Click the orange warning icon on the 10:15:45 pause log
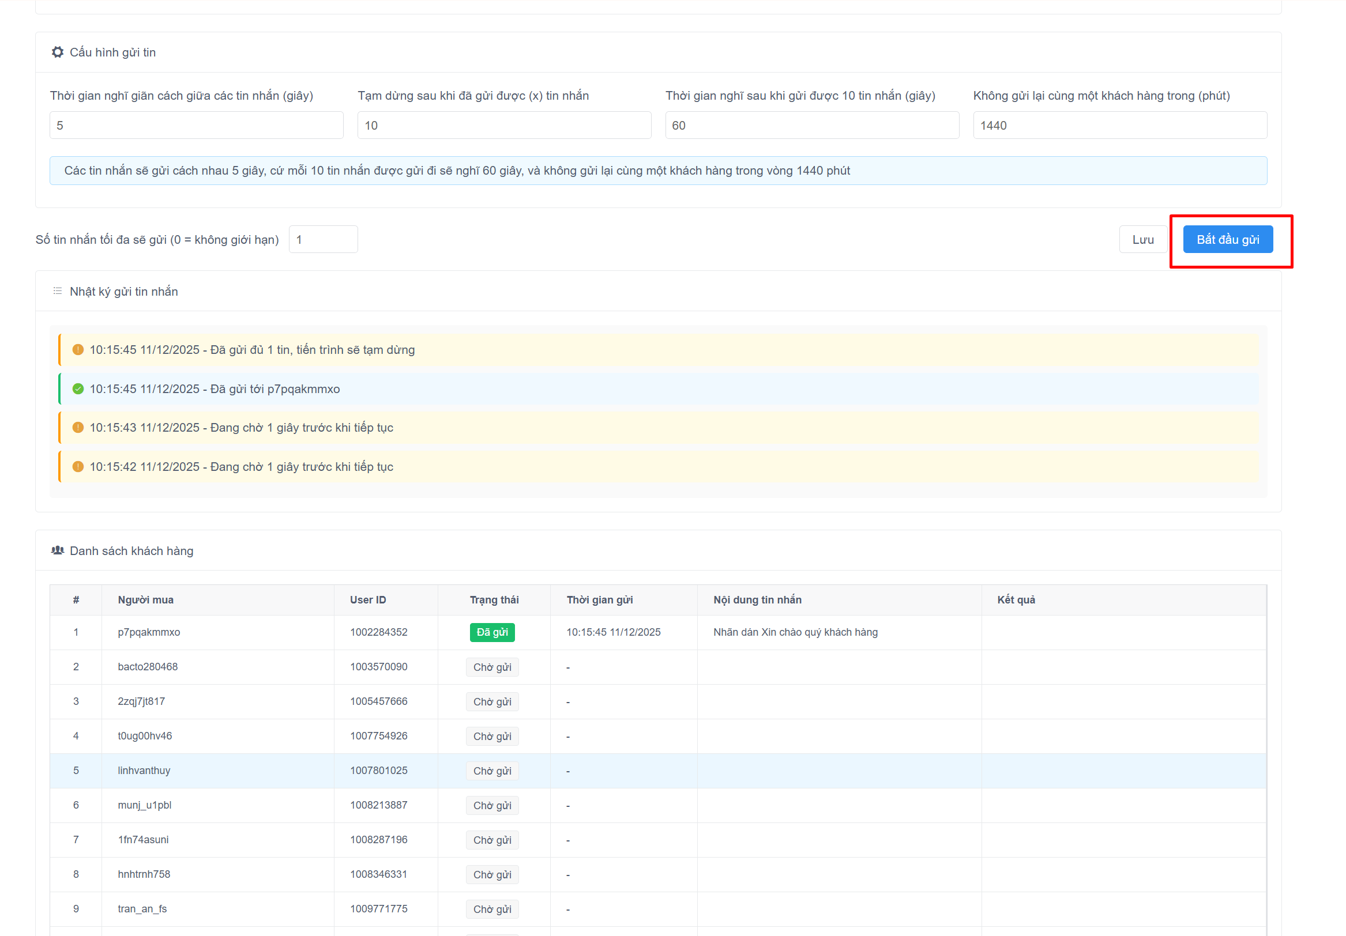This screenshot has height=936, width=1346. pos(78,350)
